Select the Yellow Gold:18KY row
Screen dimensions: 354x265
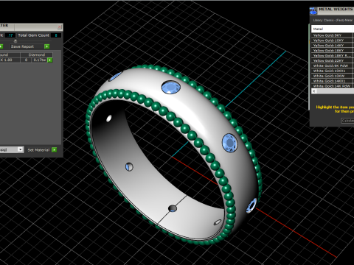point(333,51)
